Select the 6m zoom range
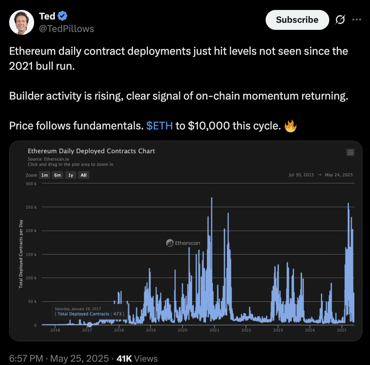Image resolution: width=370 pixels, height=365 pixels. coord(57,175)
